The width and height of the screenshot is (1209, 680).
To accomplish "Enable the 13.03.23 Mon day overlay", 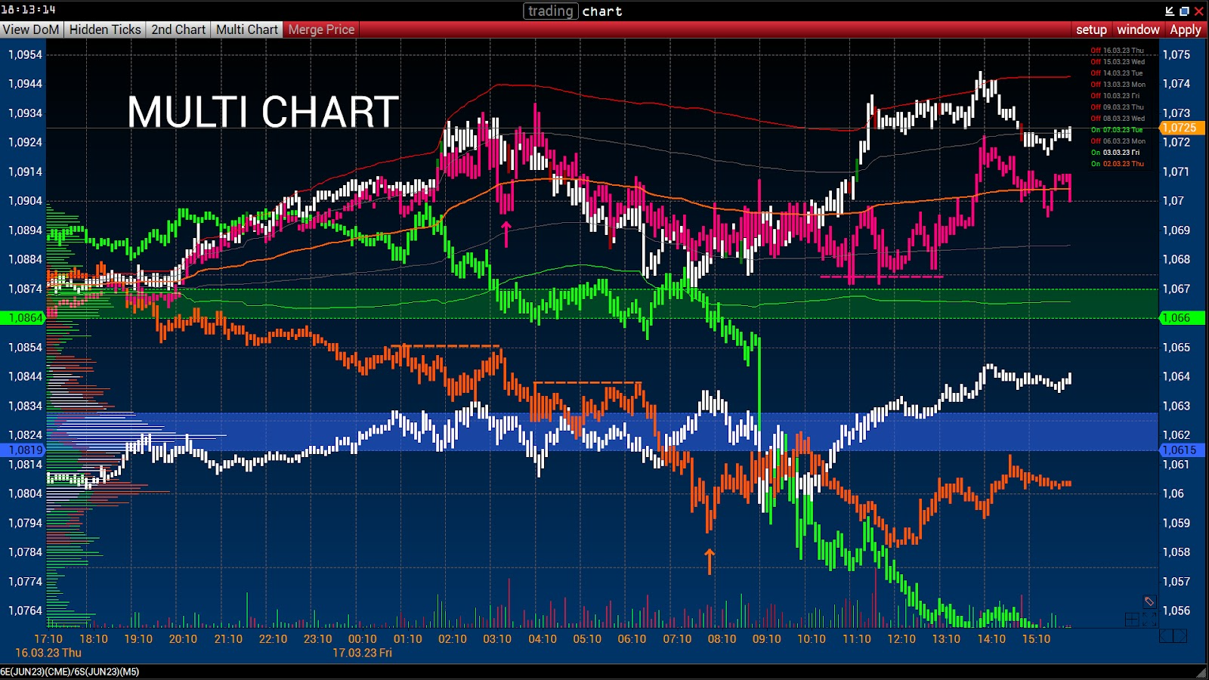I will (x=1117, y=85).
